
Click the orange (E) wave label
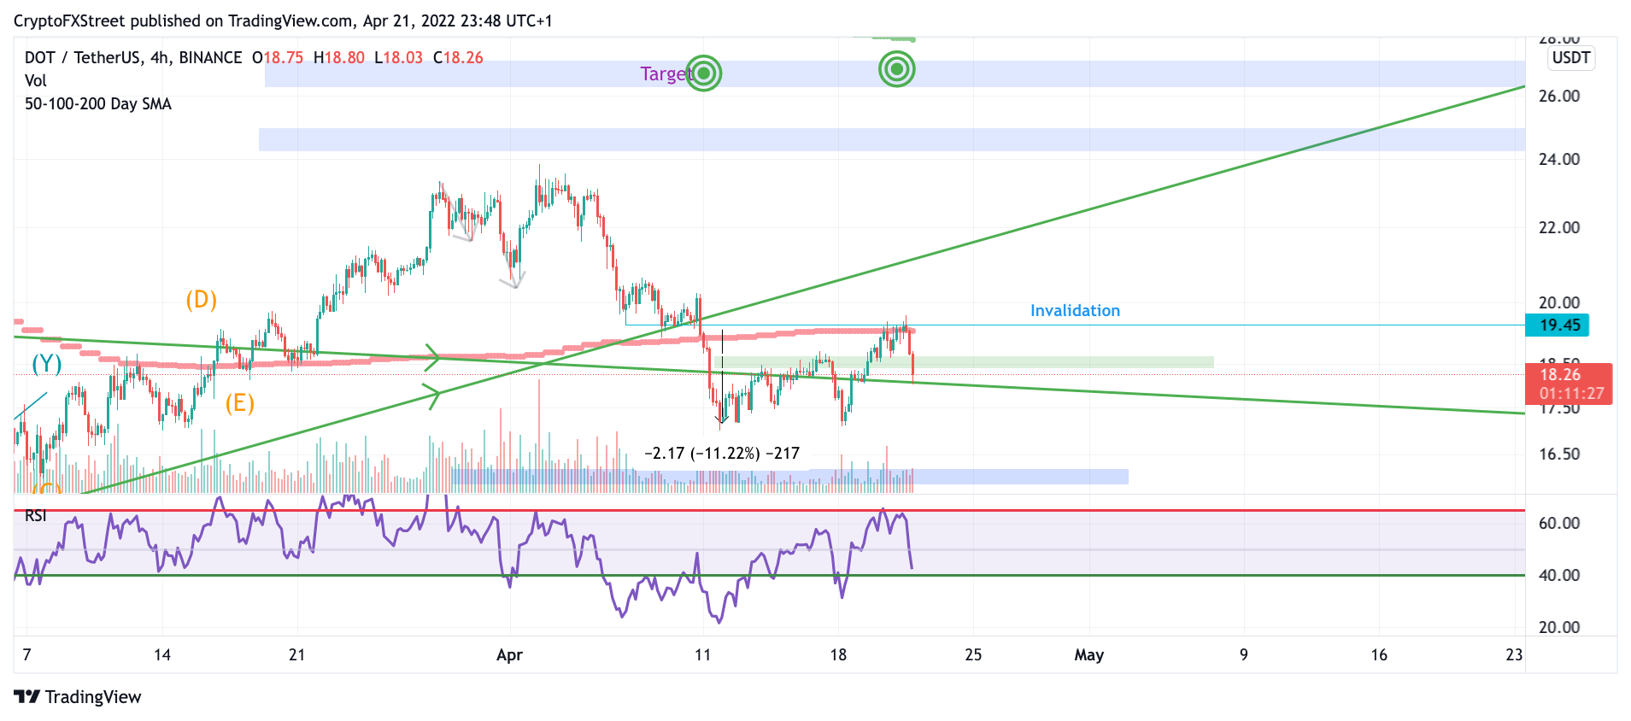coord(240,403)
